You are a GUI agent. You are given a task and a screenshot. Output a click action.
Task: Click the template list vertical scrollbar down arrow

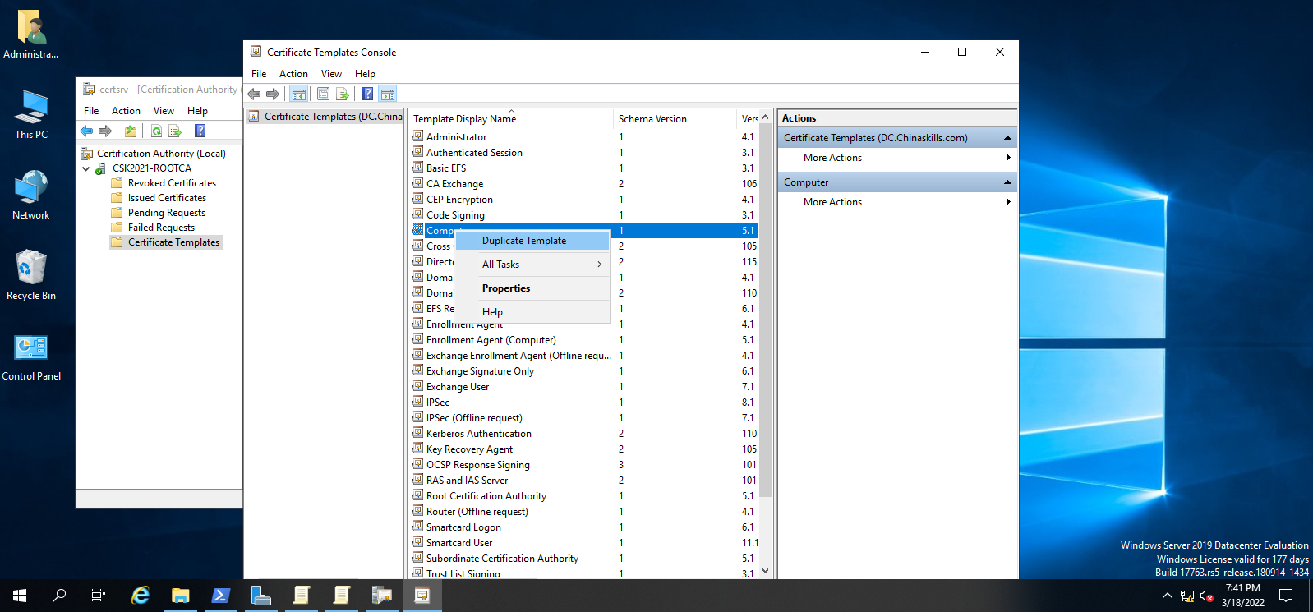tap(765, 571)
